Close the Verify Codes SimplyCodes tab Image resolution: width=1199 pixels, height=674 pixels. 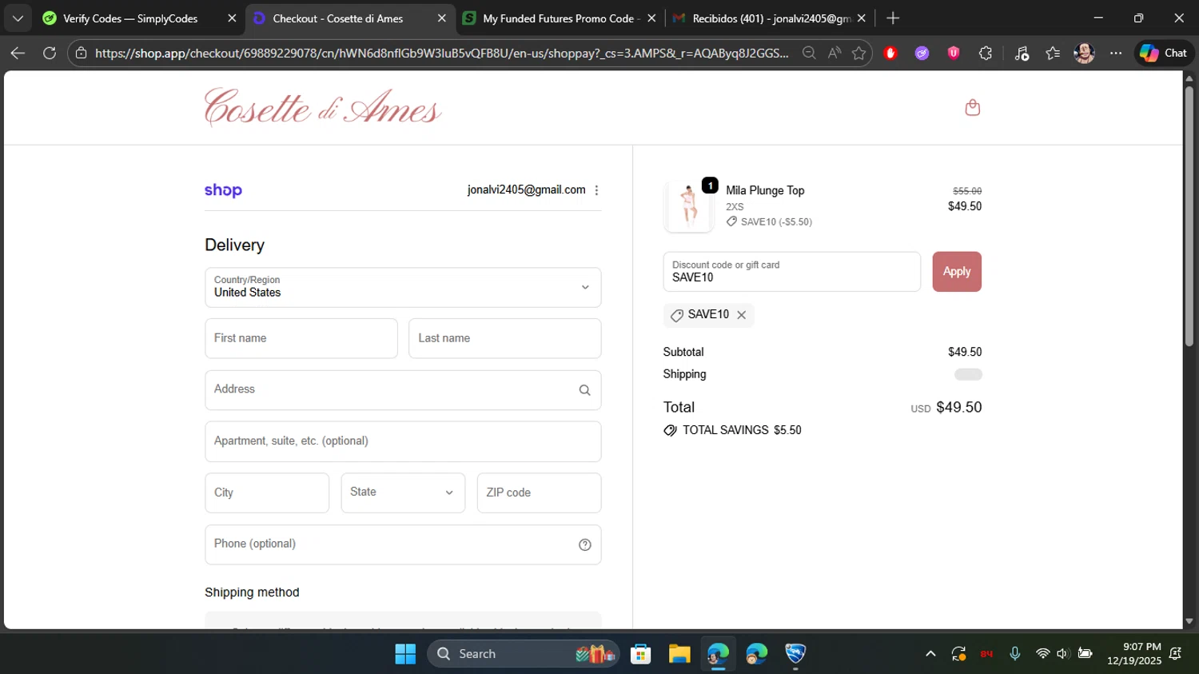click(x=232, y=18)
